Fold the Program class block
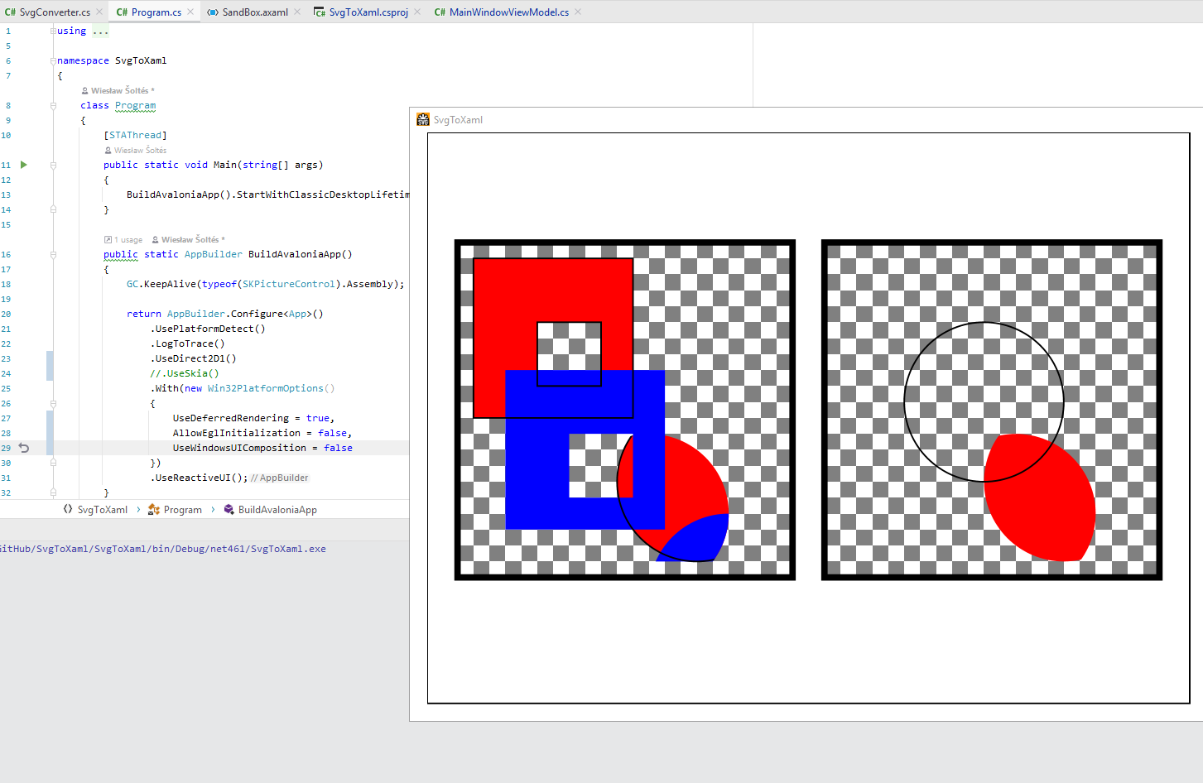 pyautogui.click(x=53, y=105)
